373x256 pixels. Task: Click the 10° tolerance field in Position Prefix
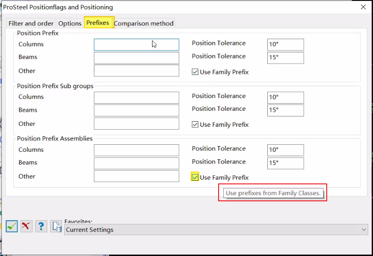285,45
